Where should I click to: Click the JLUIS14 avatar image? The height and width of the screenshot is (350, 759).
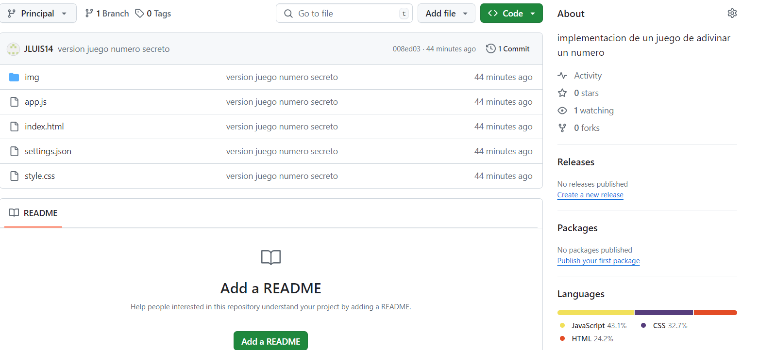[13, 48]
